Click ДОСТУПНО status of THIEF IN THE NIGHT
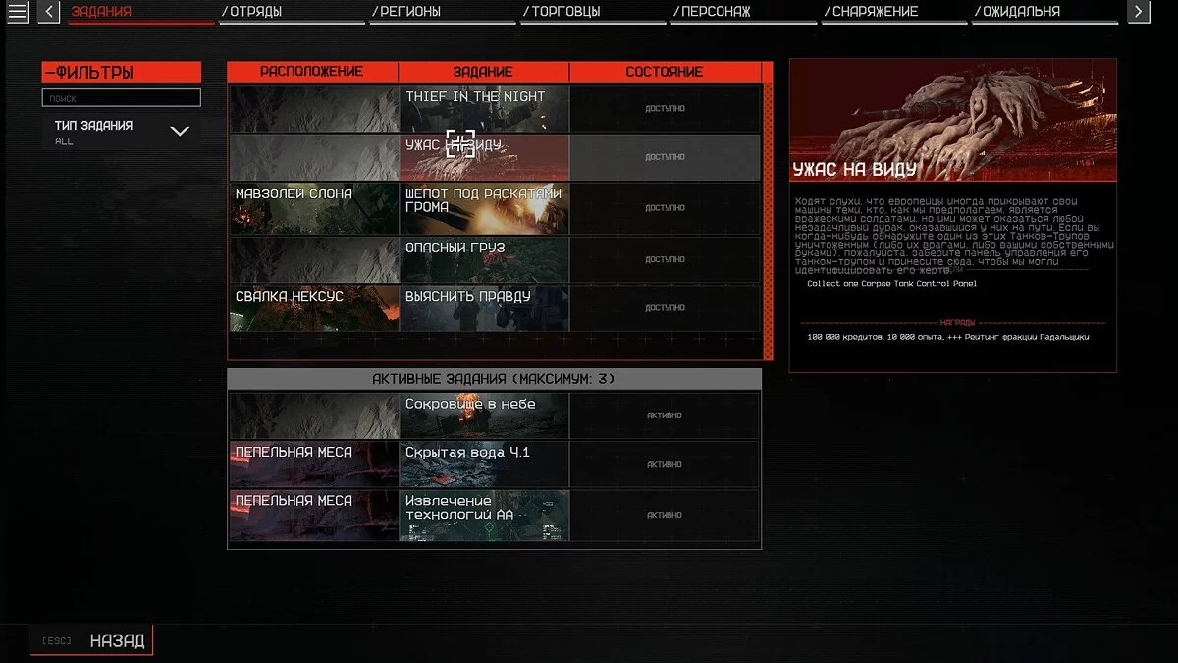The width and height of the screenshot is (1178, 663). click(x=666, y=109)
